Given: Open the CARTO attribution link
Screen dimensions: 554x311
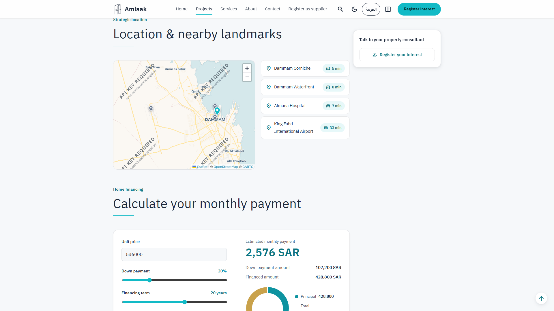Looking at the screenshot, I should tap(248, 167).
